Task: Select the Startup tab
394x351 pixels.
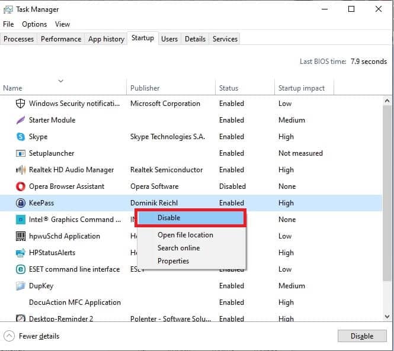Action: coord(143,38)
